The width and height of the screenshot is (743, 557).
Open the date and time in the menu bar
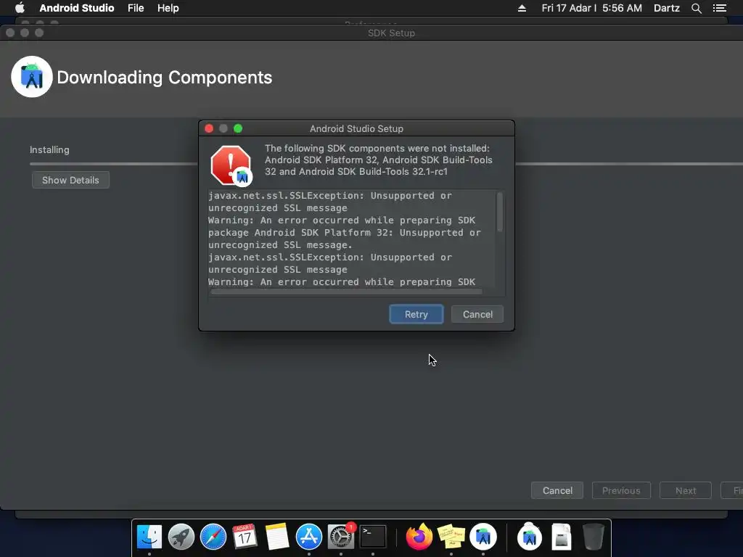click(592, 8)
